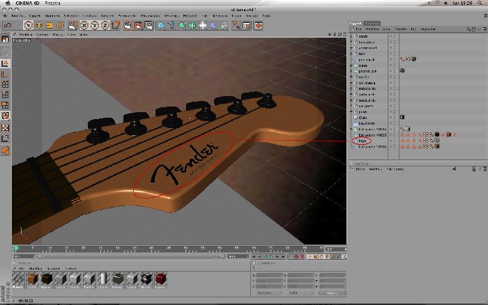Select the Move tool
The width and height of the screenshot is (488, 305).
(x=39, y=25)
